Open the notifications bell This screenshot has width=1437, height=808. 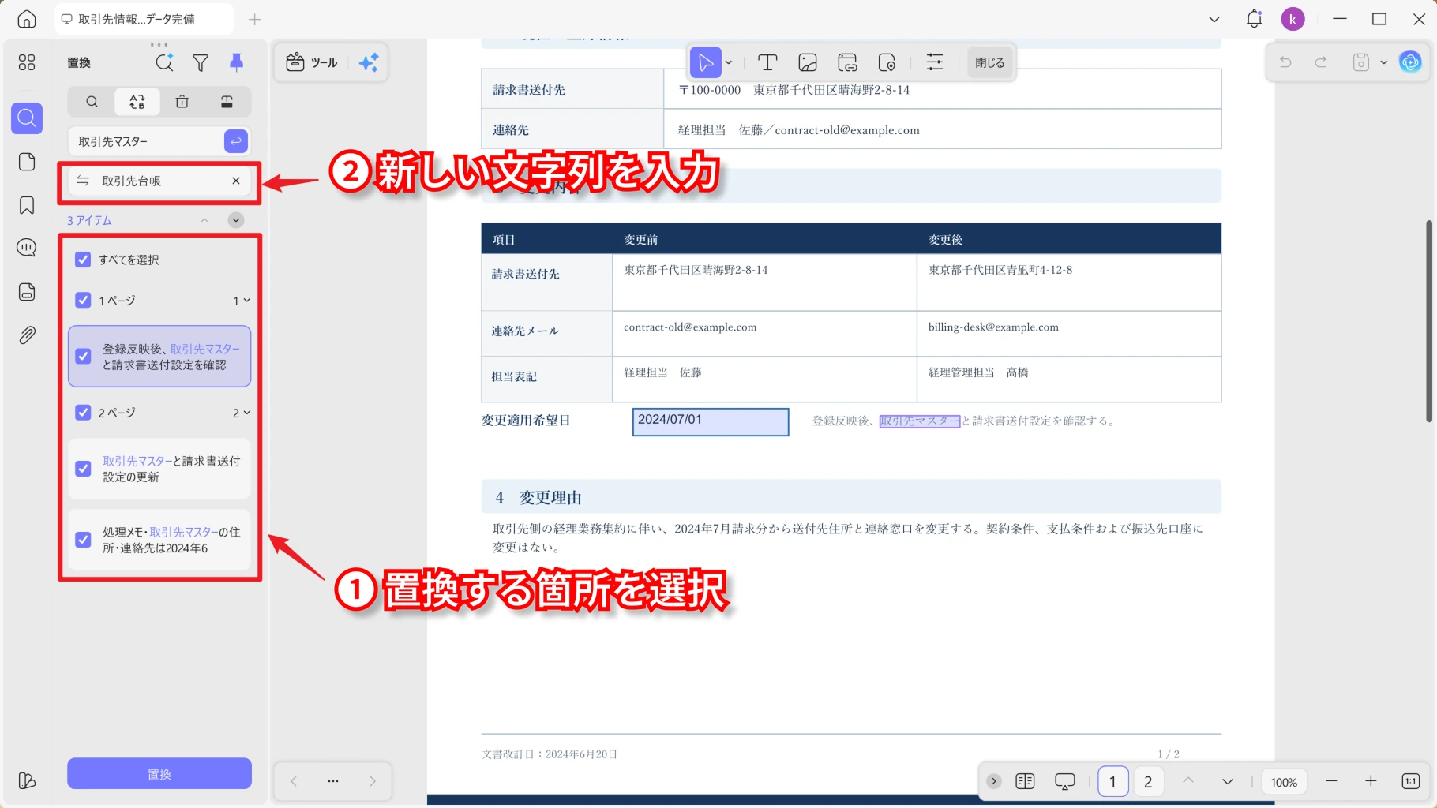coord(1254,19)
